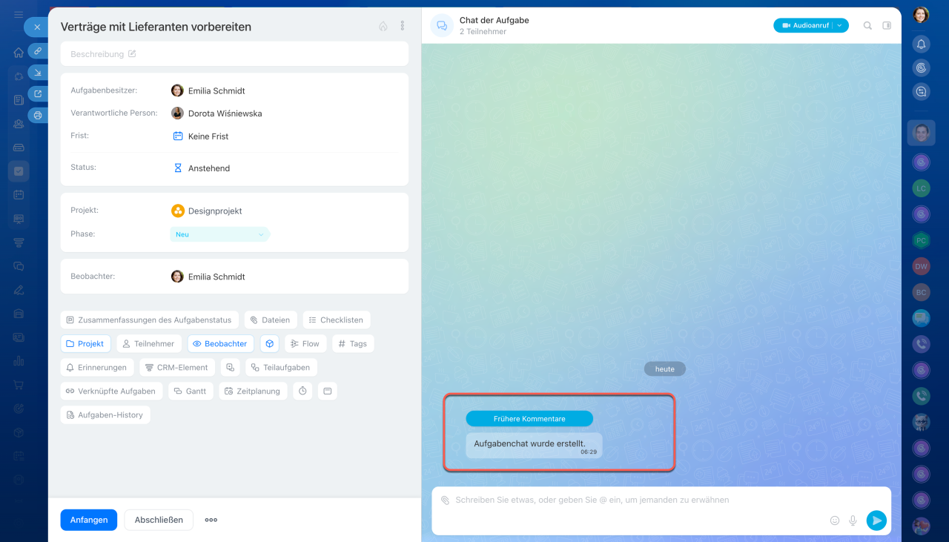Open Dorota Wiśniewska's profile link
949x542 pixels.
coord(225,113)
